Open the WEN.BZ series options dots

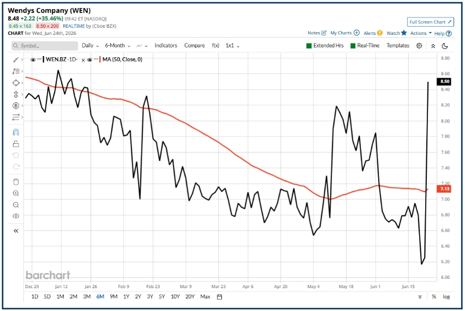(39, 59)
